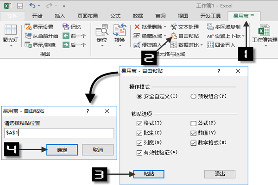Viewport: 278px width, 185px height.
Task: Redo the last undone action
Action: [x=49, y=6]
